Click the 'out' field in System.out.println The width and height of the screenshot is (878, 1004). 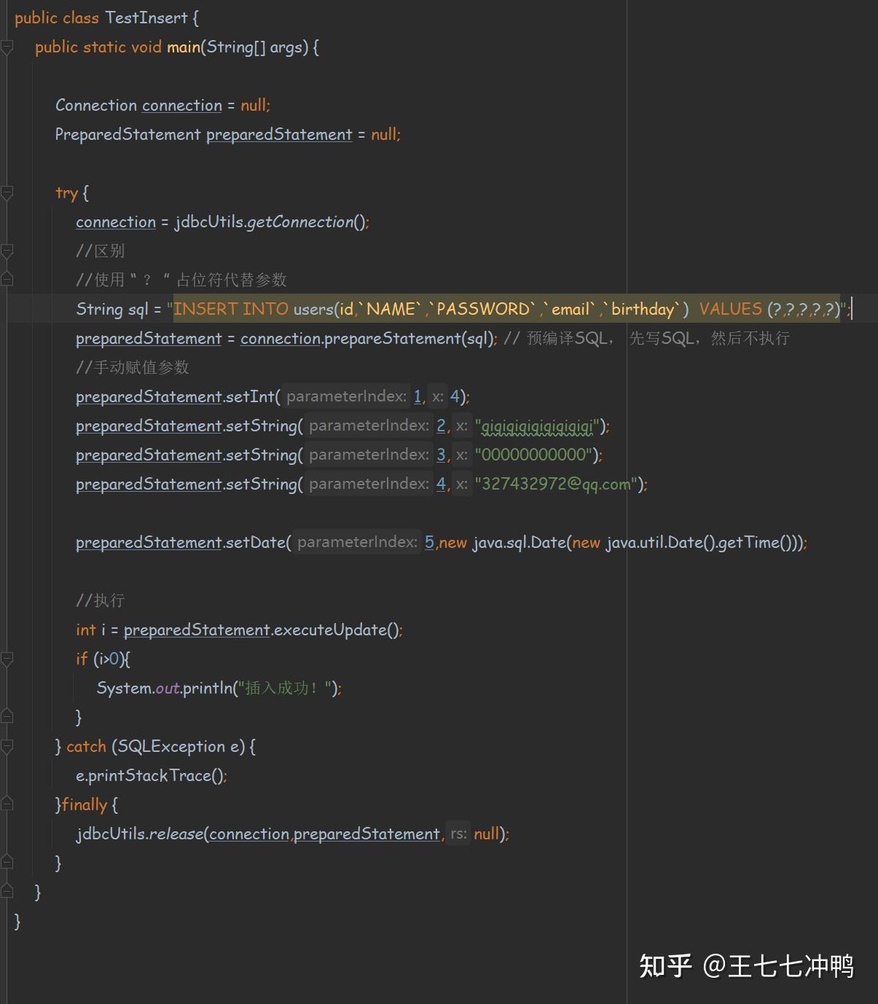coord(167,688)
